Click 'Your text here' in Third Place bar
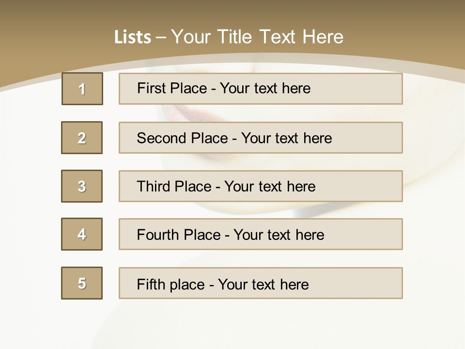 pos(270,187)
